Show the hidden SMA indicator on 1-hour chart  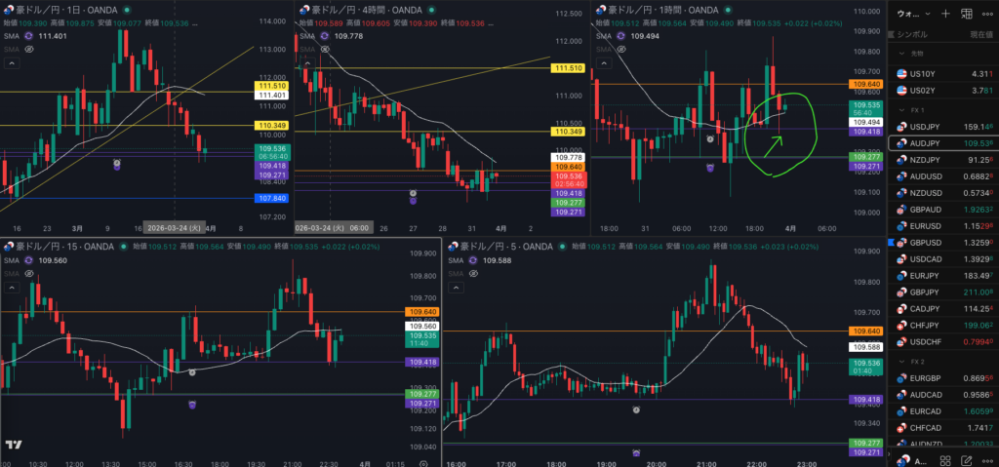coord(623,48)
